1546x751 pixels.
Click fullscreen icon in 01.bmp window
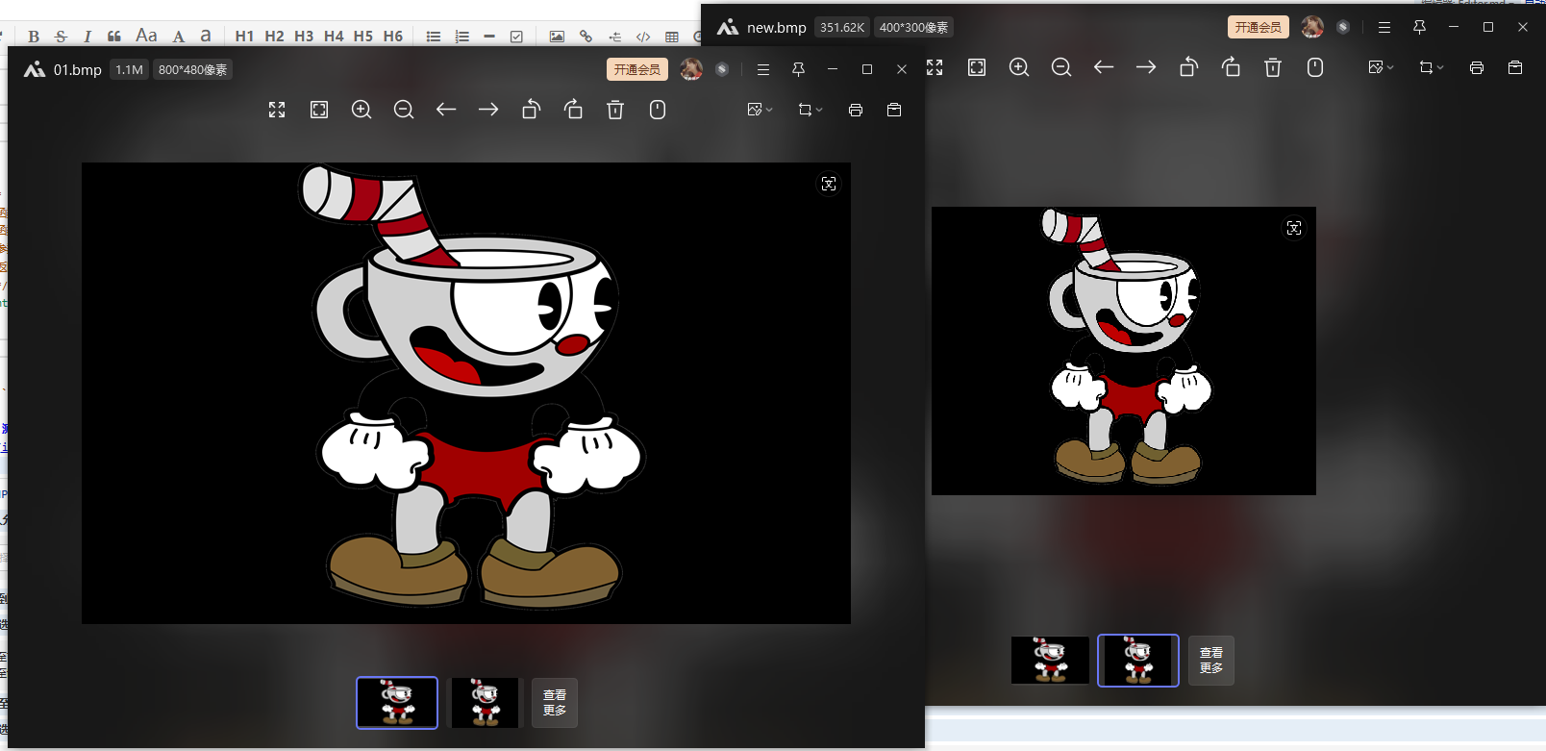pos(277,110)
